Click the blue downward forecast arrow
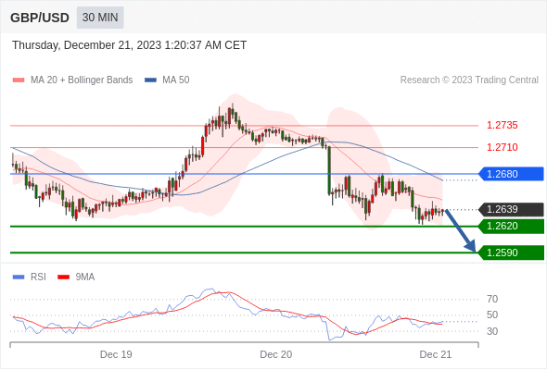Viewport: 547px width, 370px height. [x=461, y=230]
